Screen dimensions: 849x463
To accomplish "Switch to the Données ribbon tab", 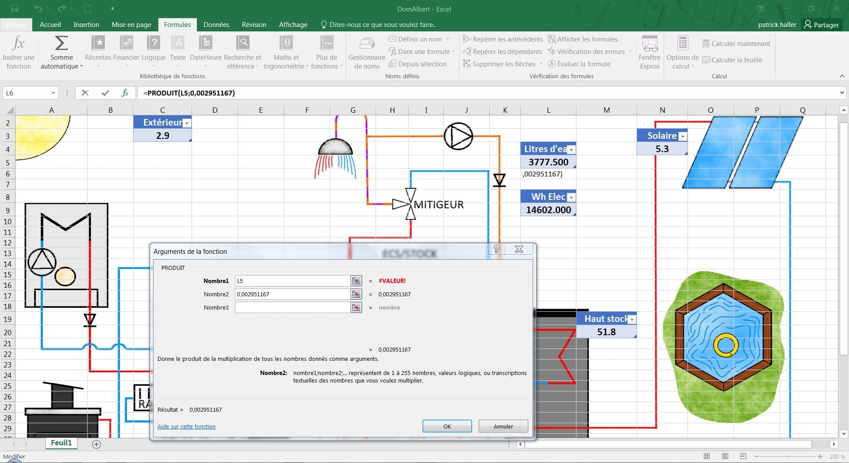I will click(x=216, y=25).
